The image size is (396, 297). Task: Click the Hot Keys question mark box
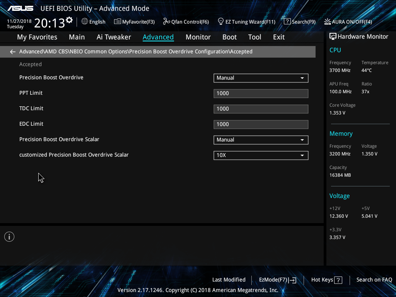pos(338,280)
